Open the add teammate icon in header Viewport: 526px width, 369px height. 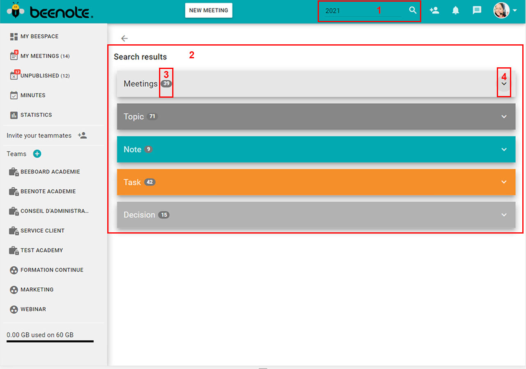(434, 10)
